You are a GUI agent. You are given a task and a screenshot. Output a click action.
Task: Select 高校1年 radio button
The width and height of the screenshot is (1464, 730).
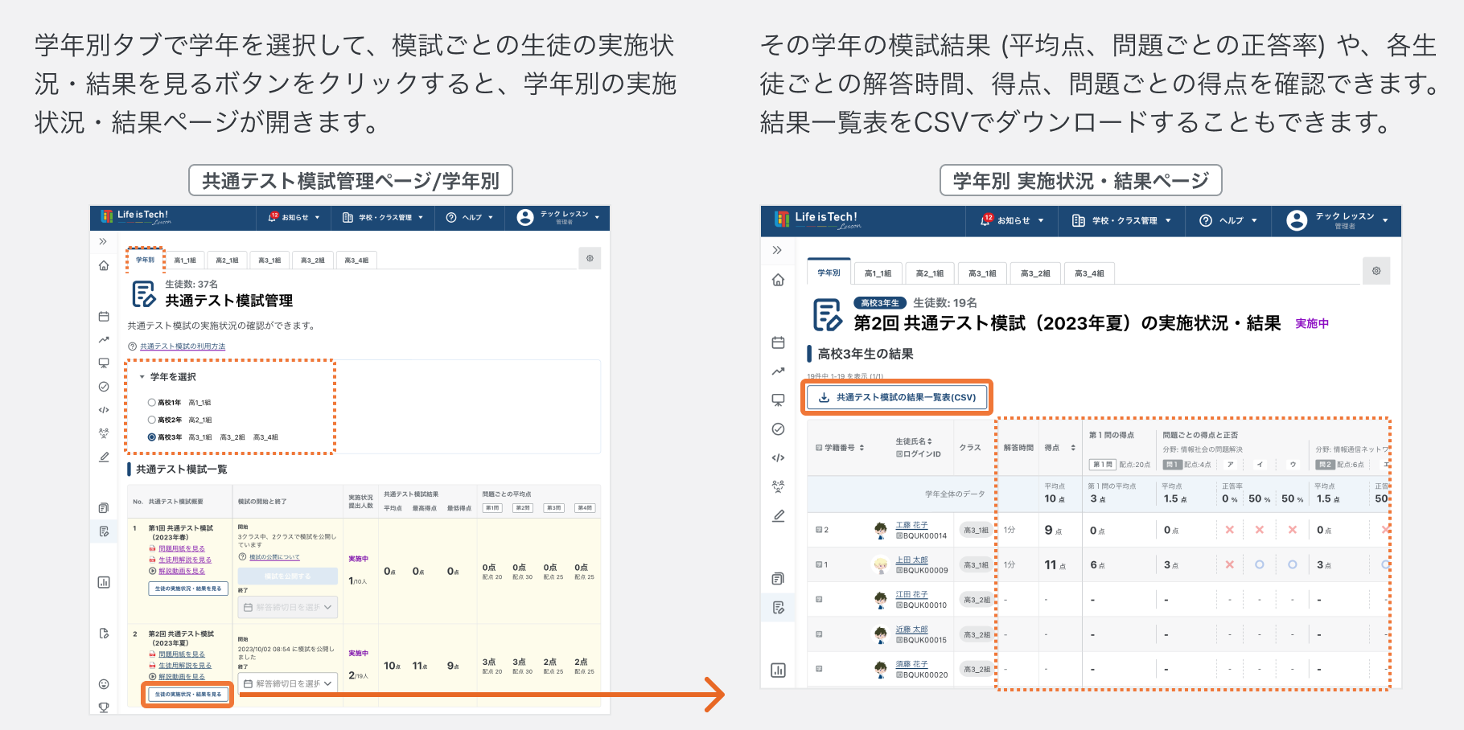151,402
